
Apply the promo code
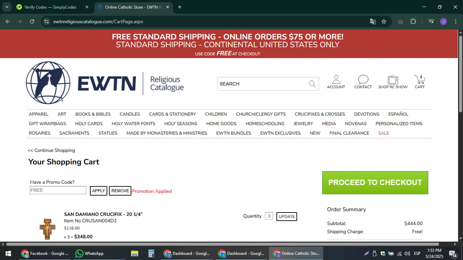click(98, 191)
